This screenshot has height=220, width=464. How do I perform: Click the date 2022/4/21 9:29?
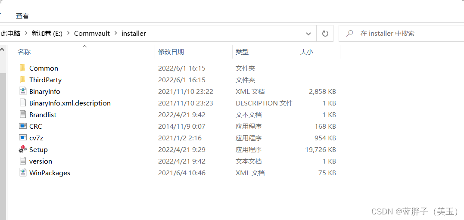[x=182, y=150]
